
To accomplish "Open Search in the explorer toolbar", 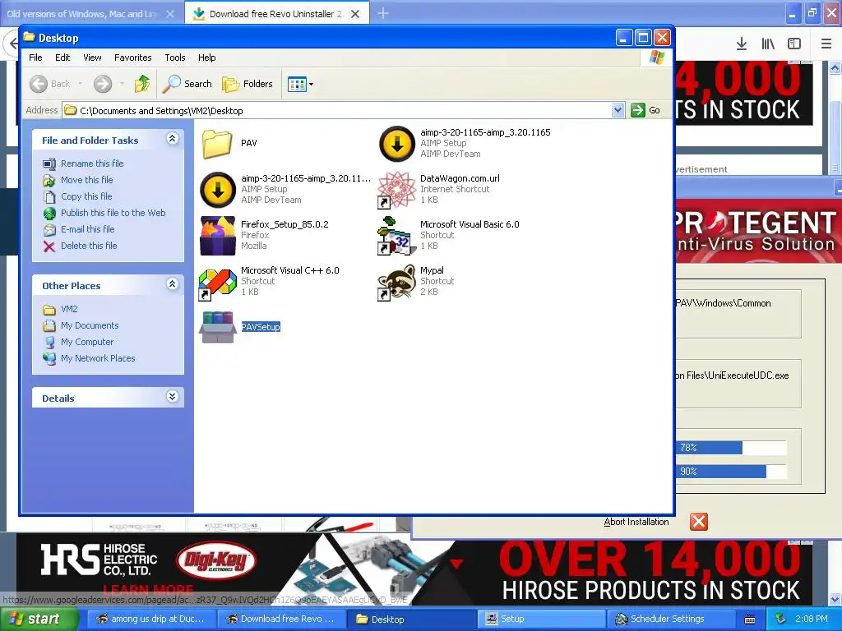I will pyautogui.click(x=187, y=84).
